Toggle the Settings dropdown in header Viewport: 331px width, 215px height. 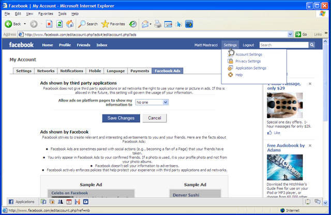point(230,45)
